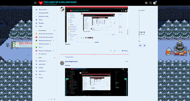Image resolution: width=190 pixels, height=101 pixels.
Task: Open the dark-theme screenshot in RykerNightshard's post
Action: pyautogui.click(x=97, y=82)
